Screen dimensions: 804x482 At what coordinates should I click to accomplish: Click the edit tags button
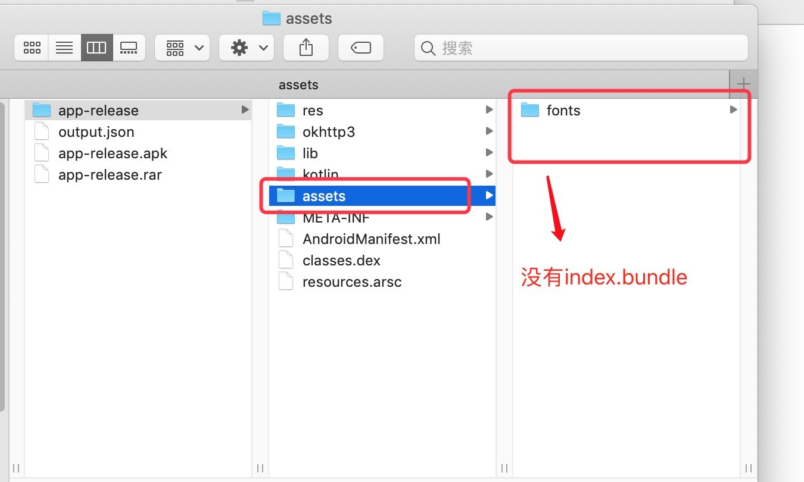[x=361, y=48]
